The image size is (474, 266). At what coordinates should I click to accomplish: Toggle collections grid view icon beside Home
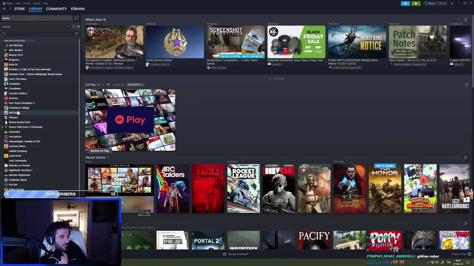click(76, 18)
